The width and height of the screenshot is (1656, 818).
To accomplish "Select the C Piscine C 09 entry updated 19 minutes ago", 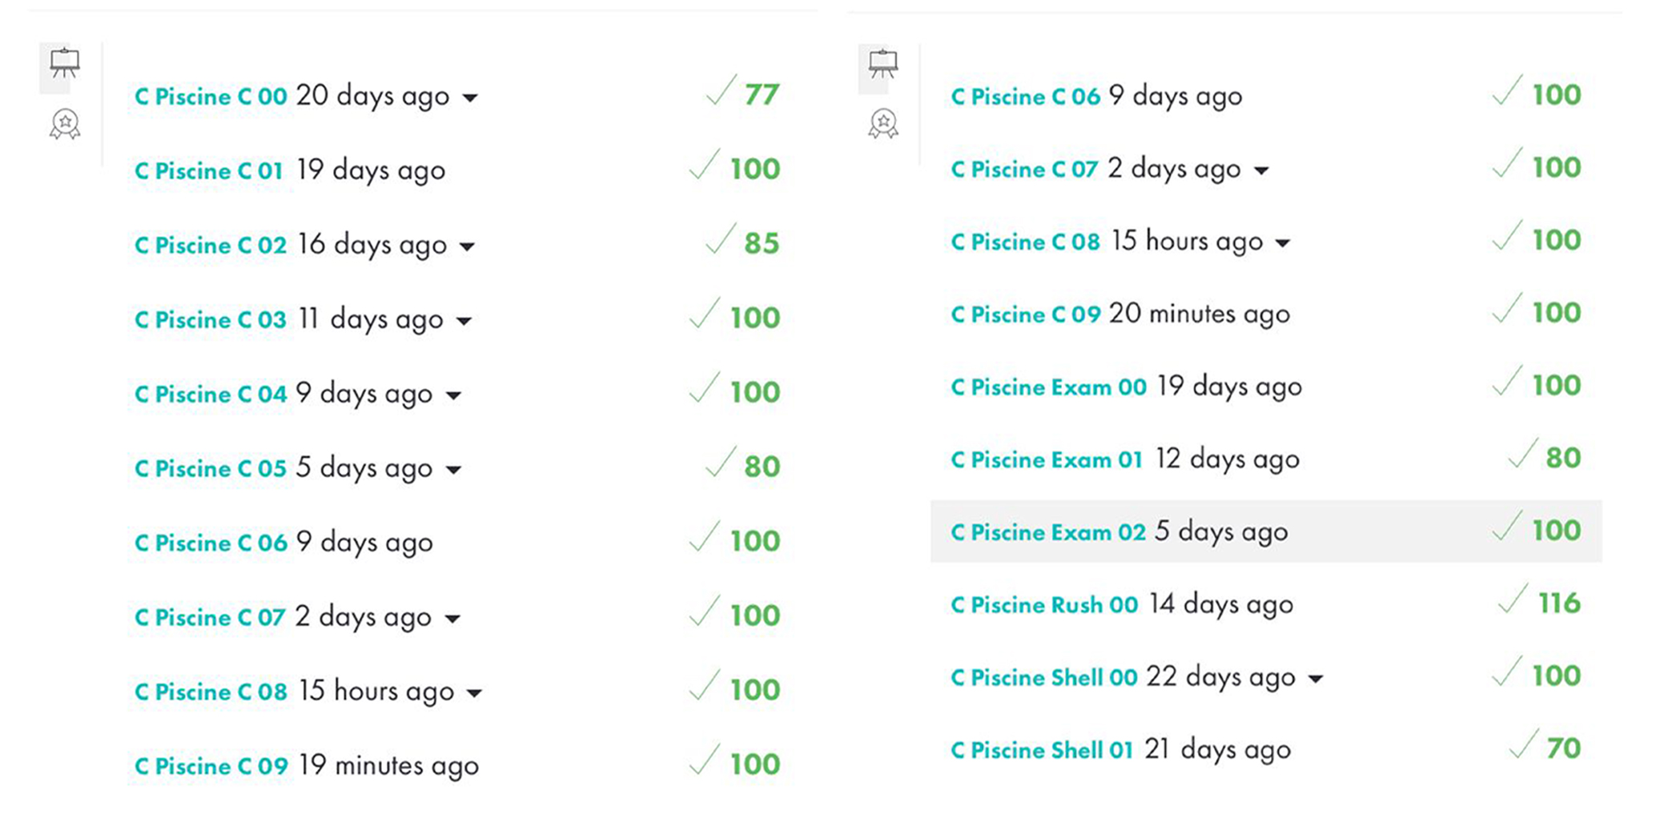I will pyautogui.click(x=210, y=765).
